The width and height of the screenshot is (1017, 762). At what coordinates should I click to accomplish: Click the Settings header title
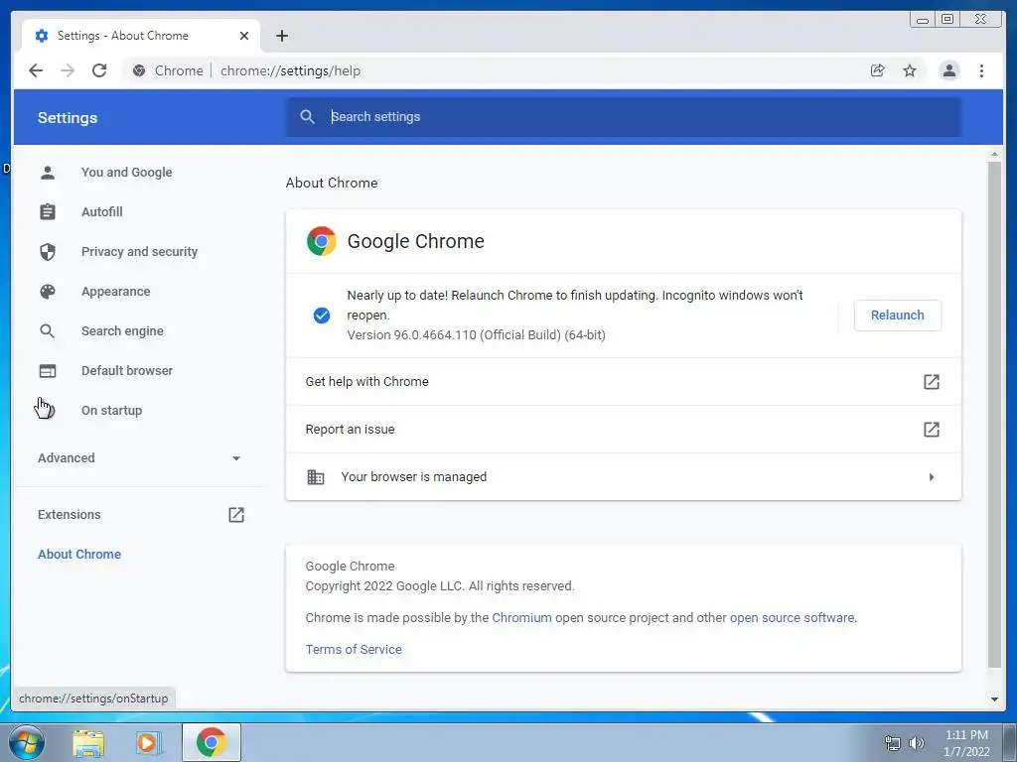[68, 118]
